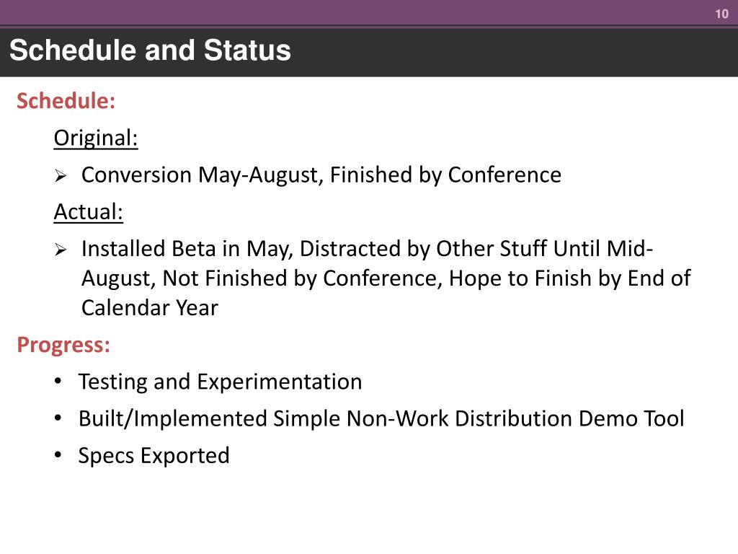Click the purple header bar
The height and width of the screenshot is (554, 738).
point(369,12)
